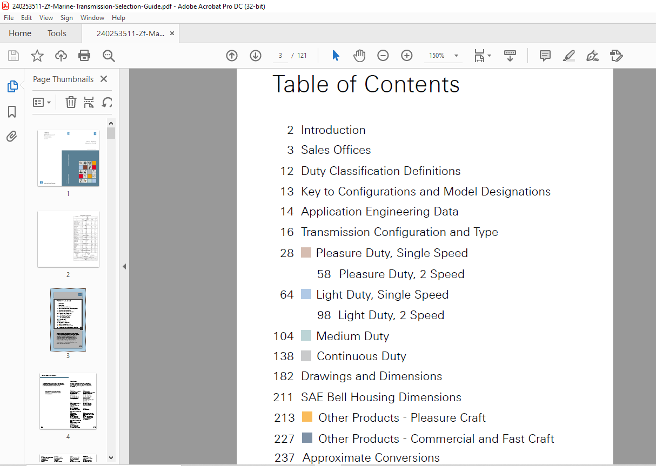Open the View menu
The height and width of the screenshot is (466, 656).
click(46, 18)
